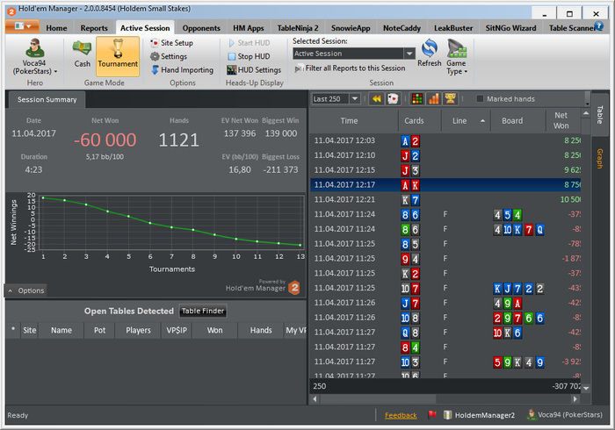Click horizontal scrollbar left arrow

315,399
